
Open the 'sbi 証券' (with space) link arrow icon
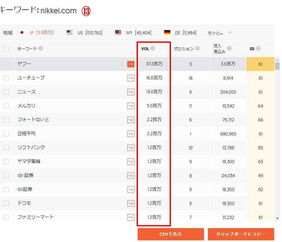coord(131,176)
